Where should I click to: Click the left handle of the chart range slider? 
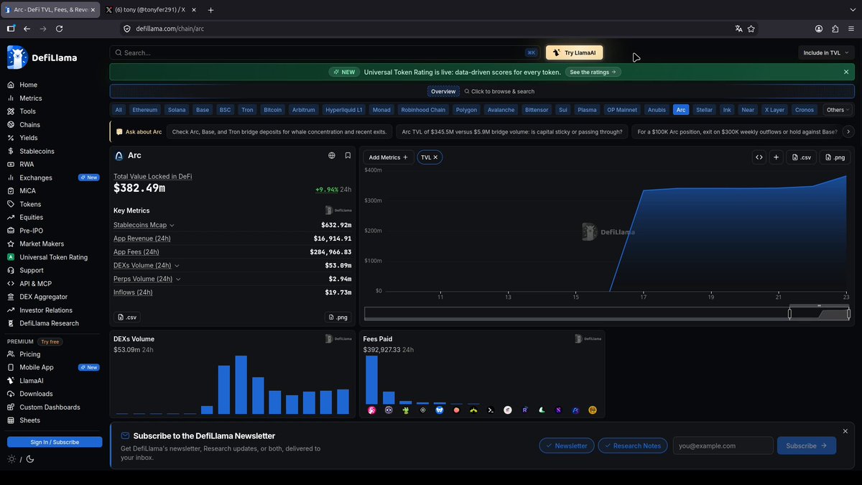[x=789, y=313]
